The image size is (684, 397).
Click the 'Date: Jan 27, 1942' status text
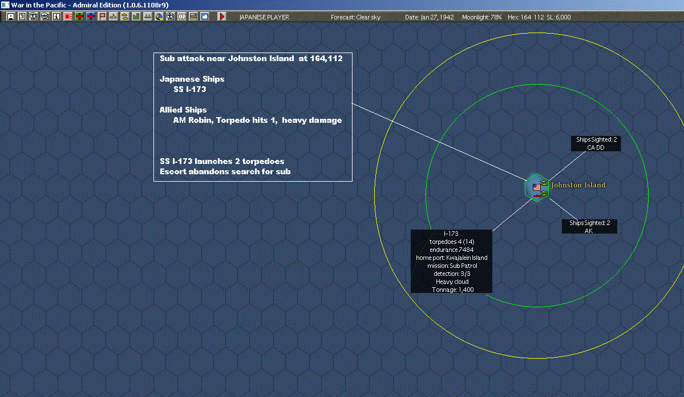[x=429, y=17]
